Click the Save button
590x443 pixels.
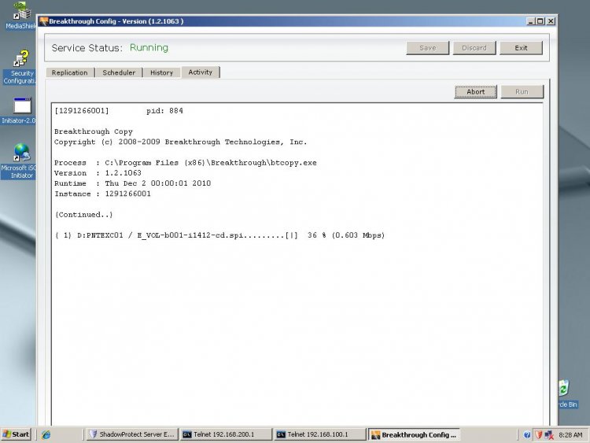click(427, 48)
